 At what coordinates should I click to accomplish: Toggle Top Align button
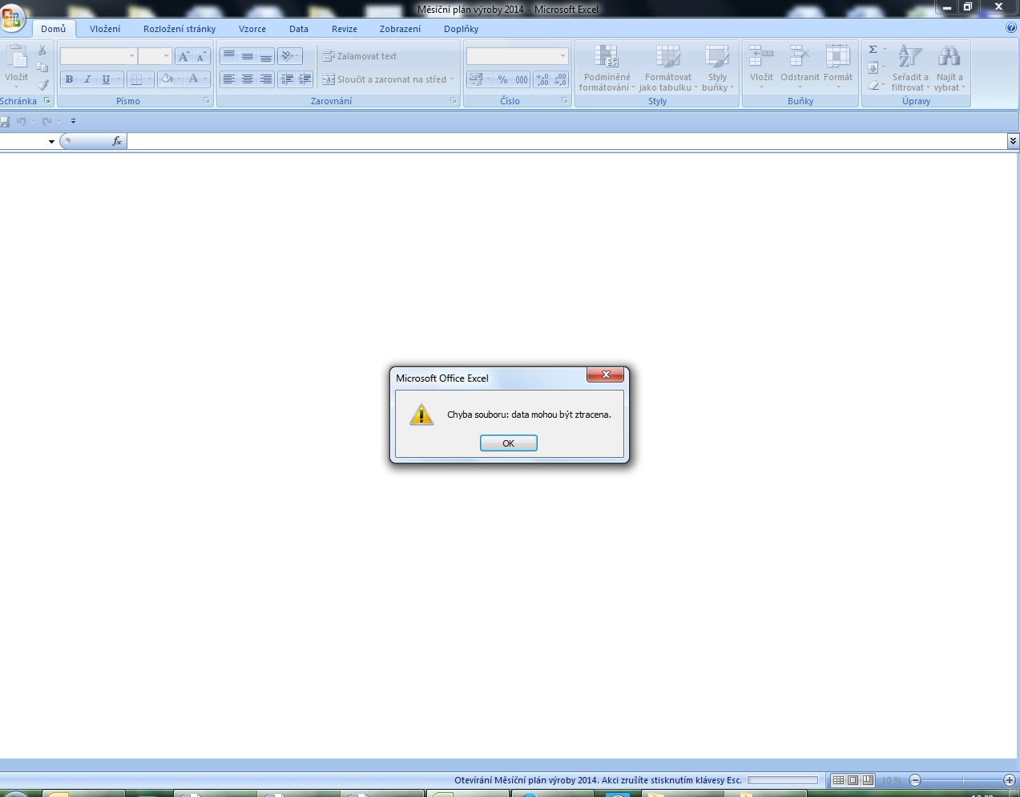[x=229, y=56]
